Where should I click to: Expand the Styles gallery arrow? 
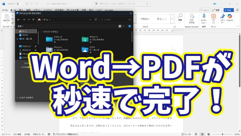pyautogui.click(x=172, y=19)
